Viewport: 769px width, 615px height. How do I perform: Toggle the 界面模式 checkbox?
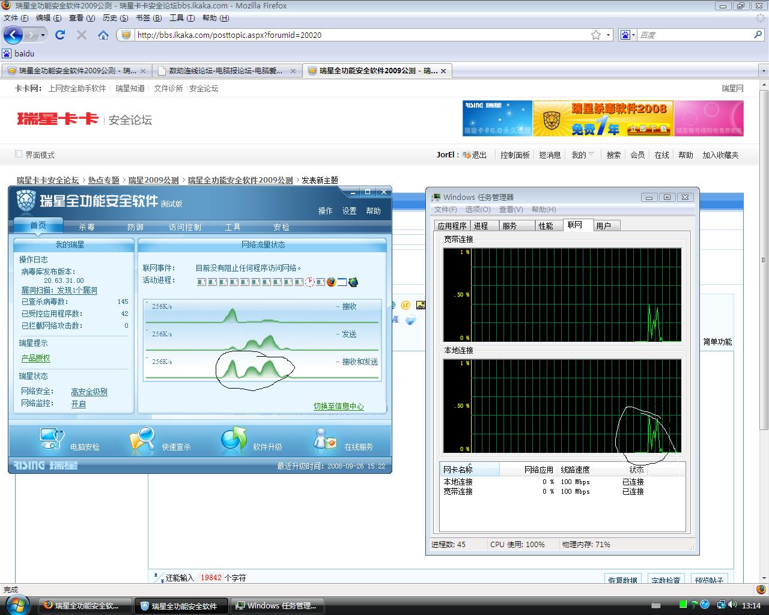click(x=19, y=154)
